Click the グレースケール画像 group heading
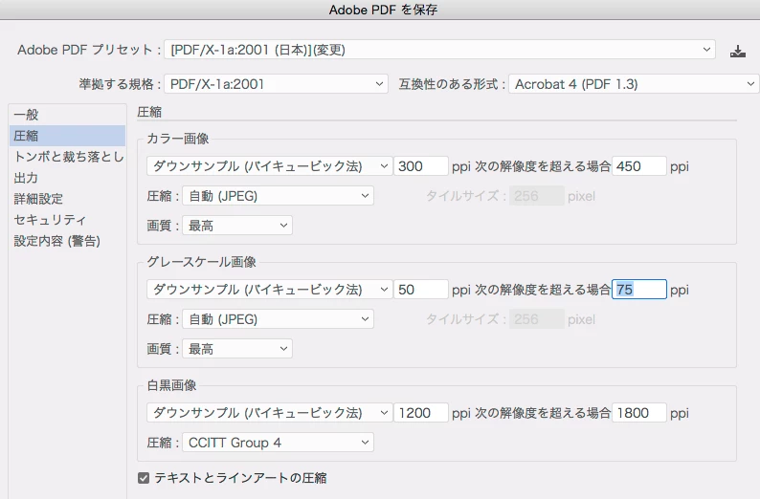 coord(201,262)
